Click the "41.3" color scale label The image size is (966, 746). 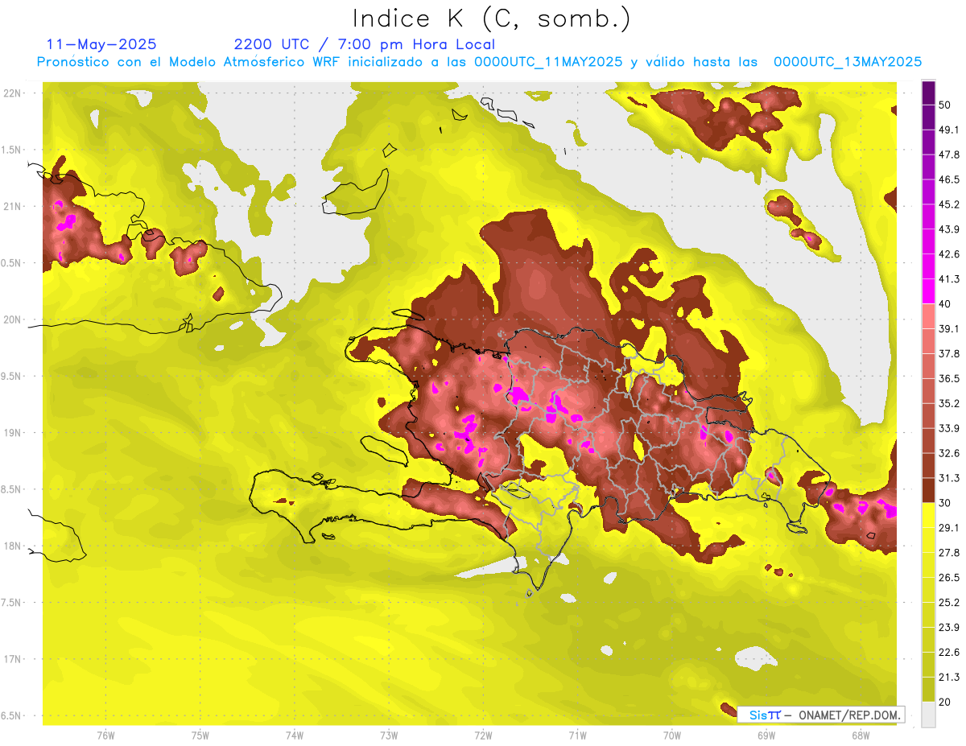click(x=949, y=279)
